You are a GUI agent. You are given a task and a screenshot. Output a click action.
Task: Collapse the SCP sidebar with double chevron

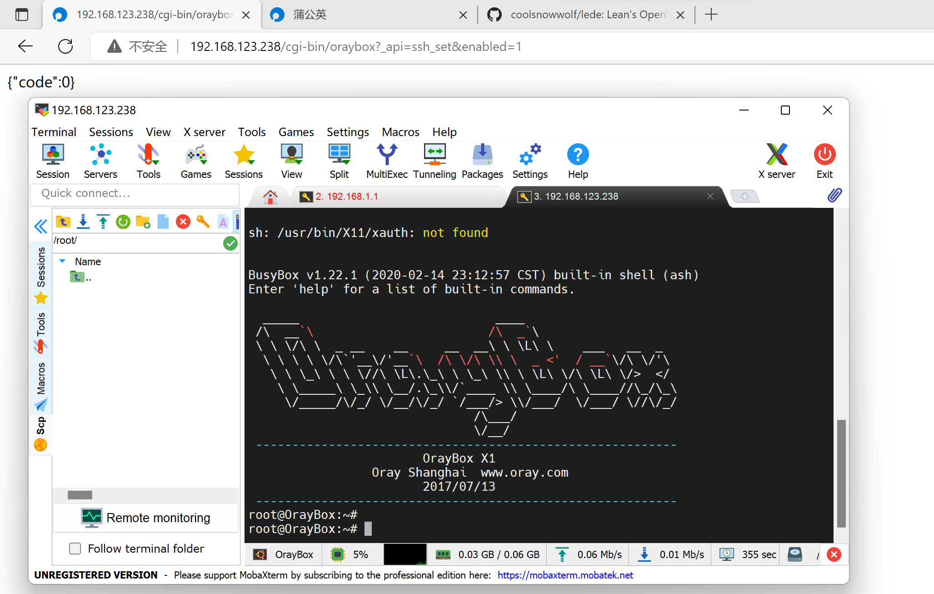pos(40,226)
